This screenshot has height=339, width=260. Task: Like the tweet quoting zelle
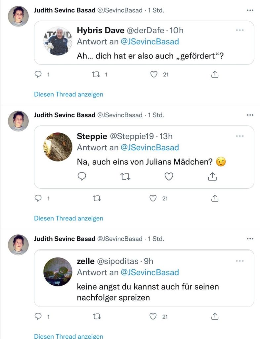coord(153,317)
